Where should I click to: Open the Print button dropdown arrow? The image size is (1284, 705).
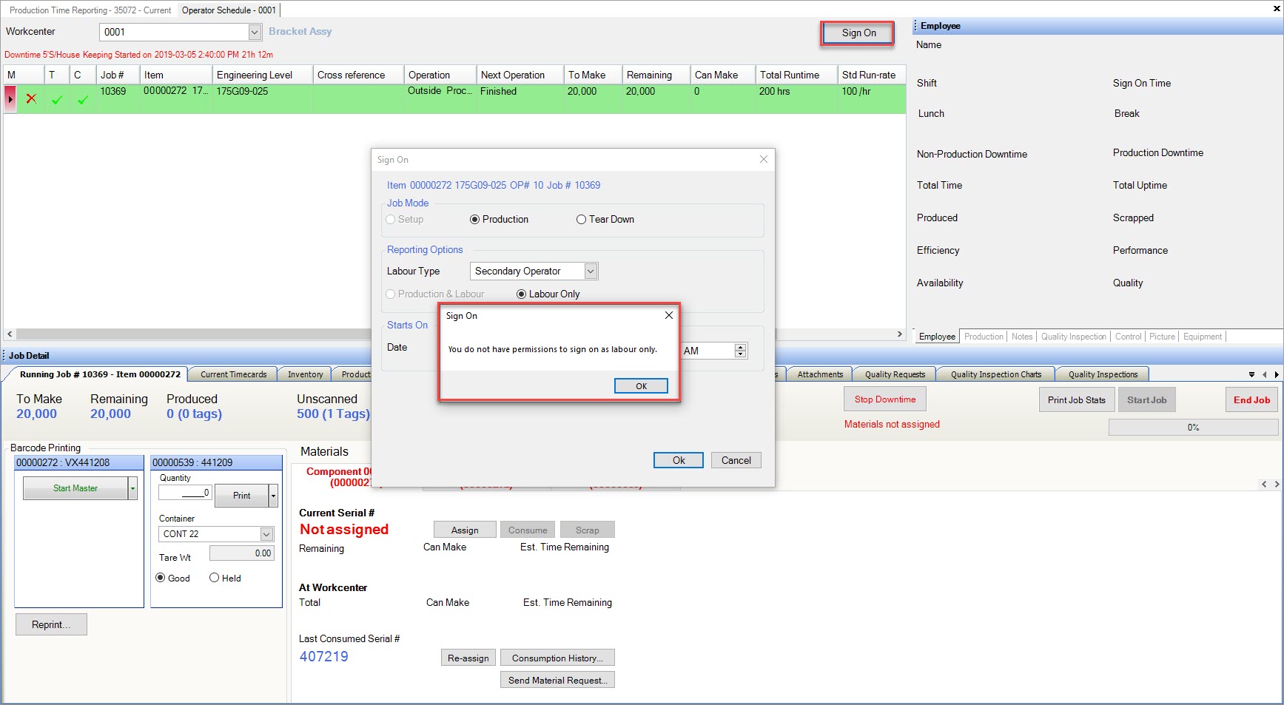click(273, 496)
